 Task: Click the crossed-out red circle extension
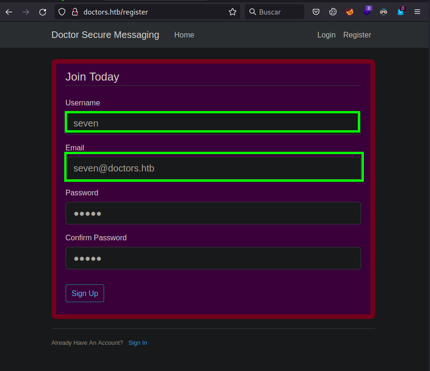pos(350,12)
